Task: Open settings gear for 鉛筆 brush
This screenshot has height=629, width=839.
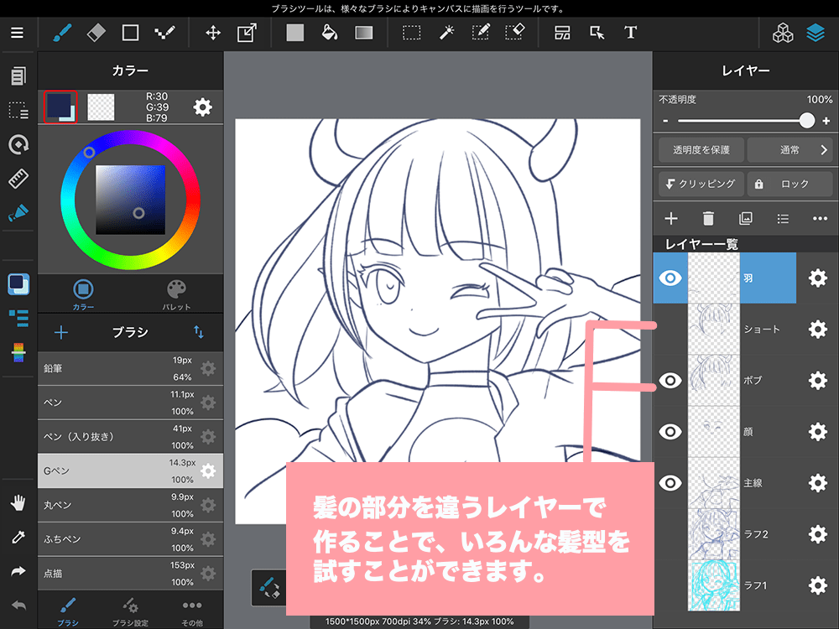Action: [208, 368]
